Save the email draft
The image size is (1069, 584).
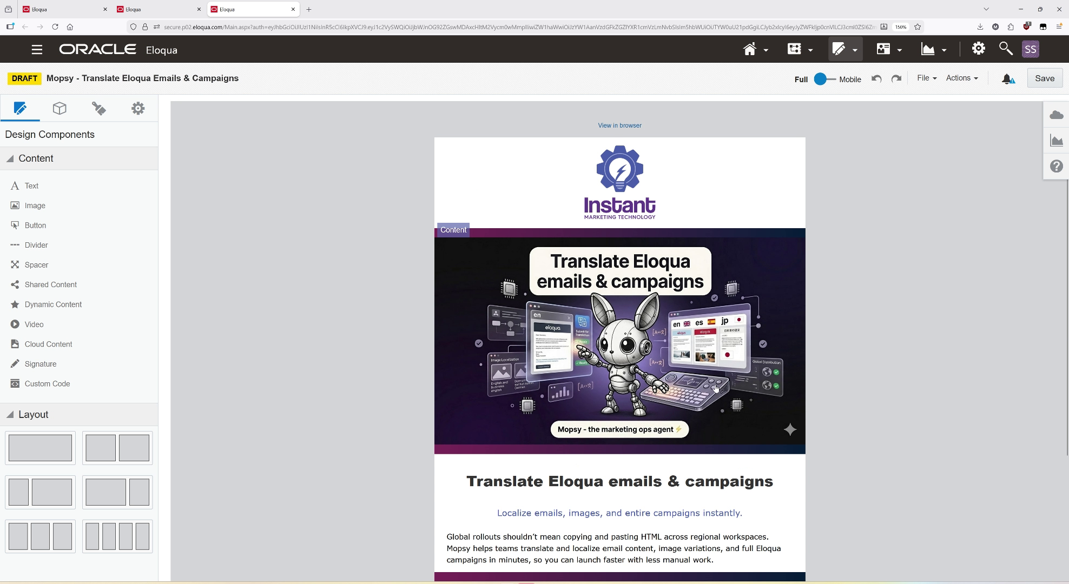click(1045, 78)
